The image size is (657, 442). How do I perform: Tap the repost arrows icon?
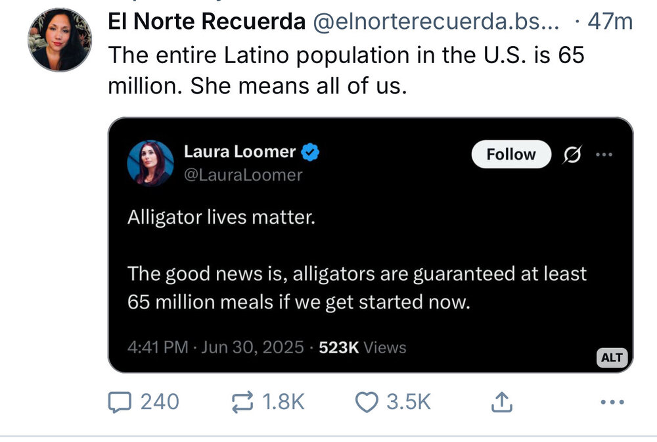tap(242, 401)
